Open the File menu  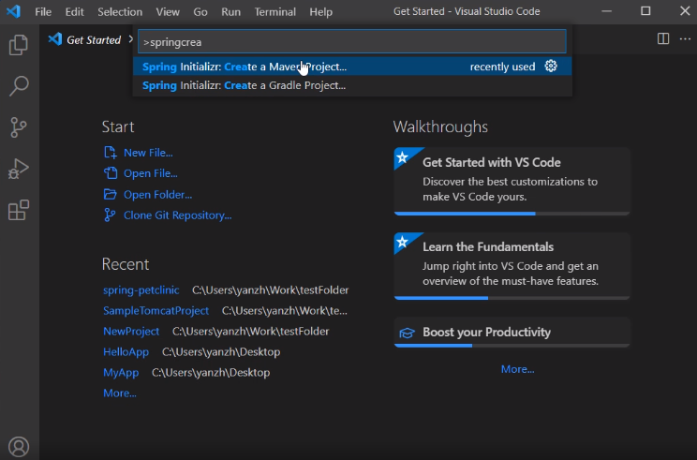tap(43, 11)
